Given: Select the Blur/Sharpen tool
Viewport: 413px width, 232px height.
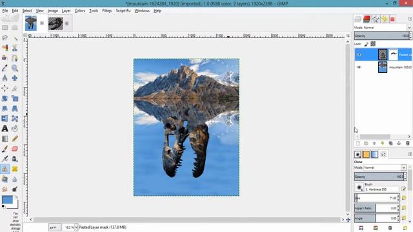Looking at the screenshot, I should pyautogui.click(x=15, y=179).
